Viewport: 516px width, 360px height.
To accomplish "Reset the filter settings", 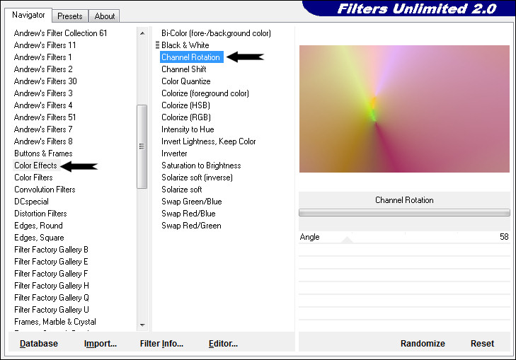I will click(482, 344).
